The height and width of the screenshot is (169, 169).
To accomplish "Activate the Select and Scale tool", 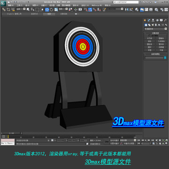I will click(x=56, y=9).
